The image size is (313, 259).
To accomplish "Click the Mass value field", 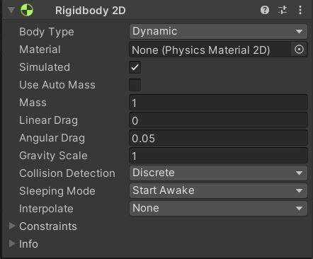I will [218, 103].
